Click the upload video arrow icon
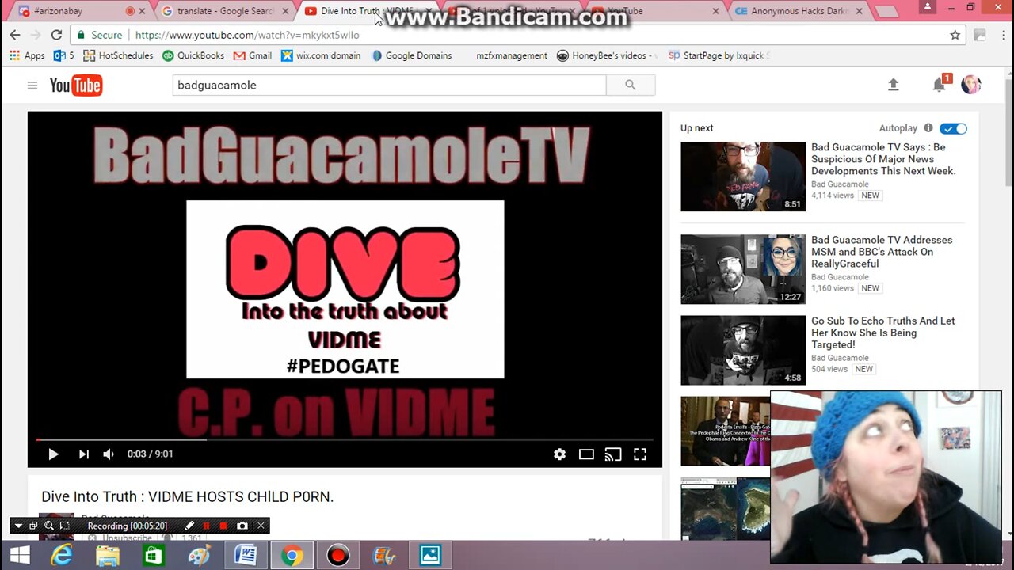Screen dimensions: 1014x570 [x=894, y=85]
